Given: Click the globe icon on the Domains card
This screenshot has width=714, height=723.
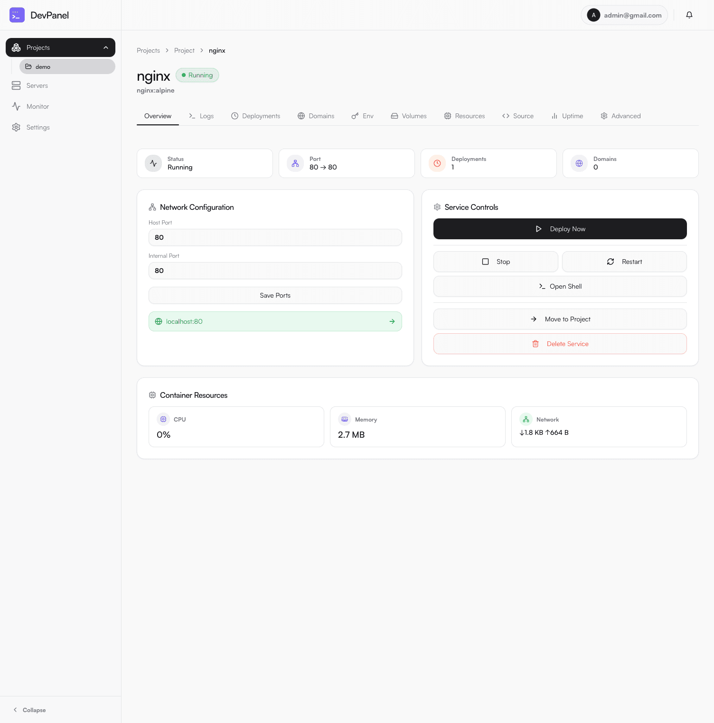Looking at the screenshot, I should 579,163.
